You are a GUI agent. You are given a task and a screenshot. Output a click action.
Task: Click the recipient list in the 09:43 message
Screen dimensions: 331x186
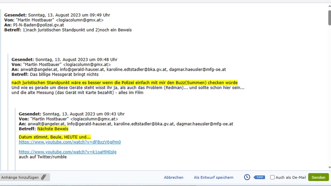pos(130,124)
